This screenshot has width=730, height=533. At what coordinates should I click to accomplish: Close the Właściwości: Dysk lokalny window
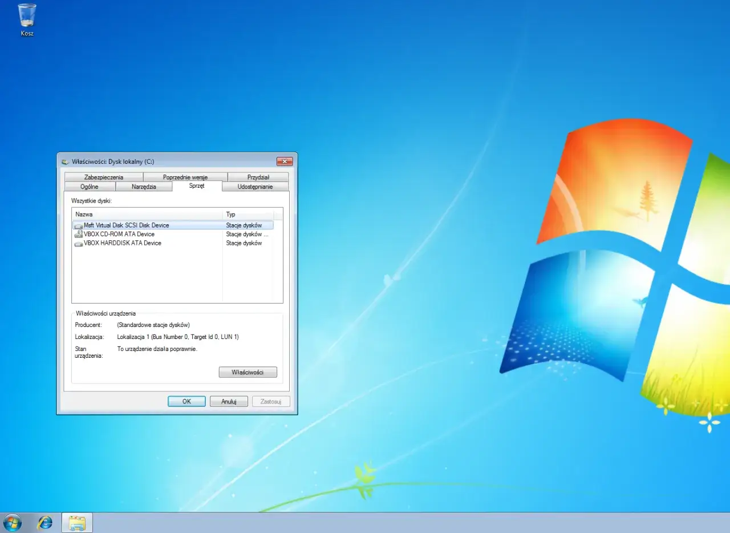tap(284, 161)
